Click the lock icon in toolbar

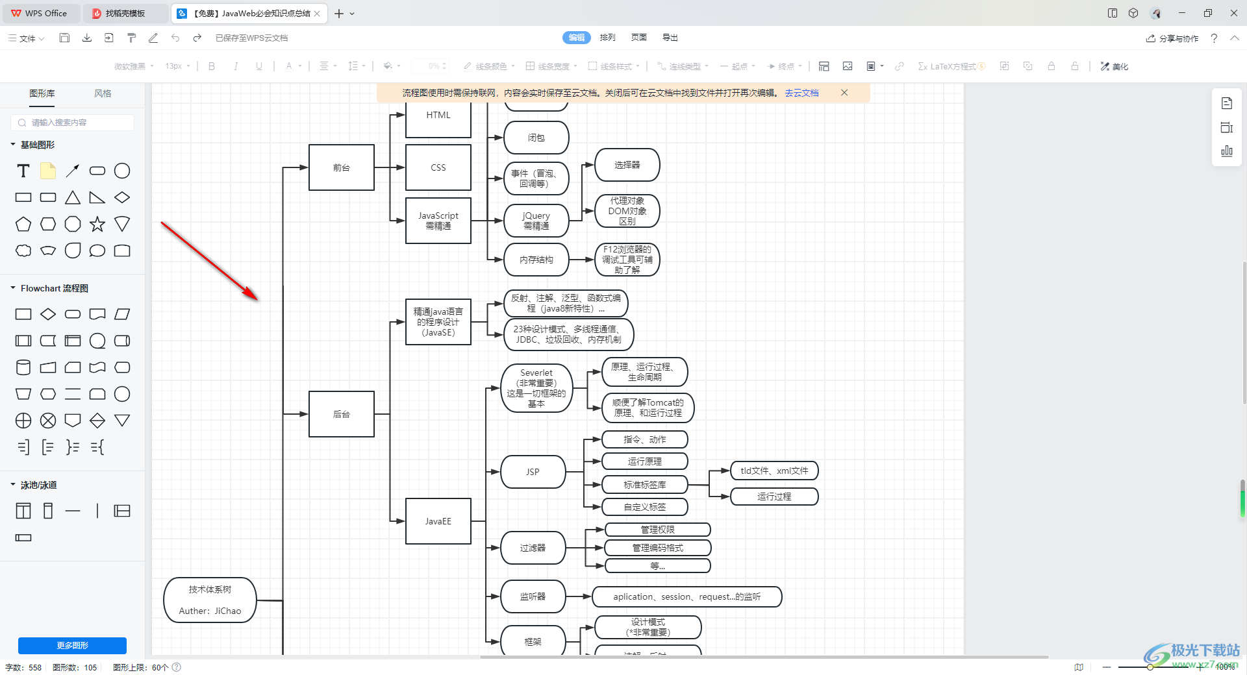coord(1052,66)
